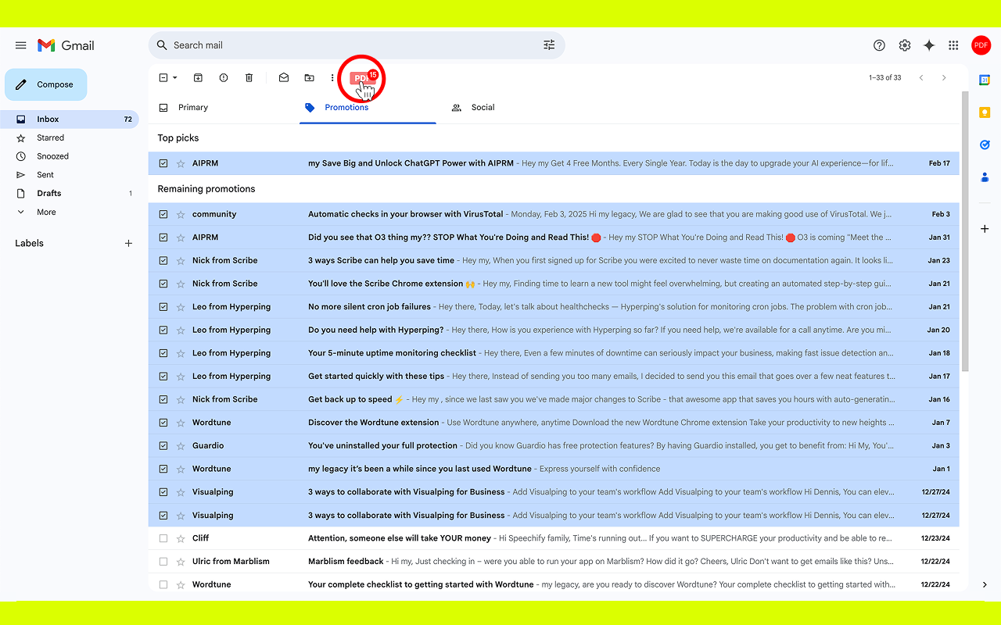Image resolution: width=1001 pixels, height=625 pixels.
Task: Move selected emails to a folder
Action: pyautogui.click(x=309, y=77)
